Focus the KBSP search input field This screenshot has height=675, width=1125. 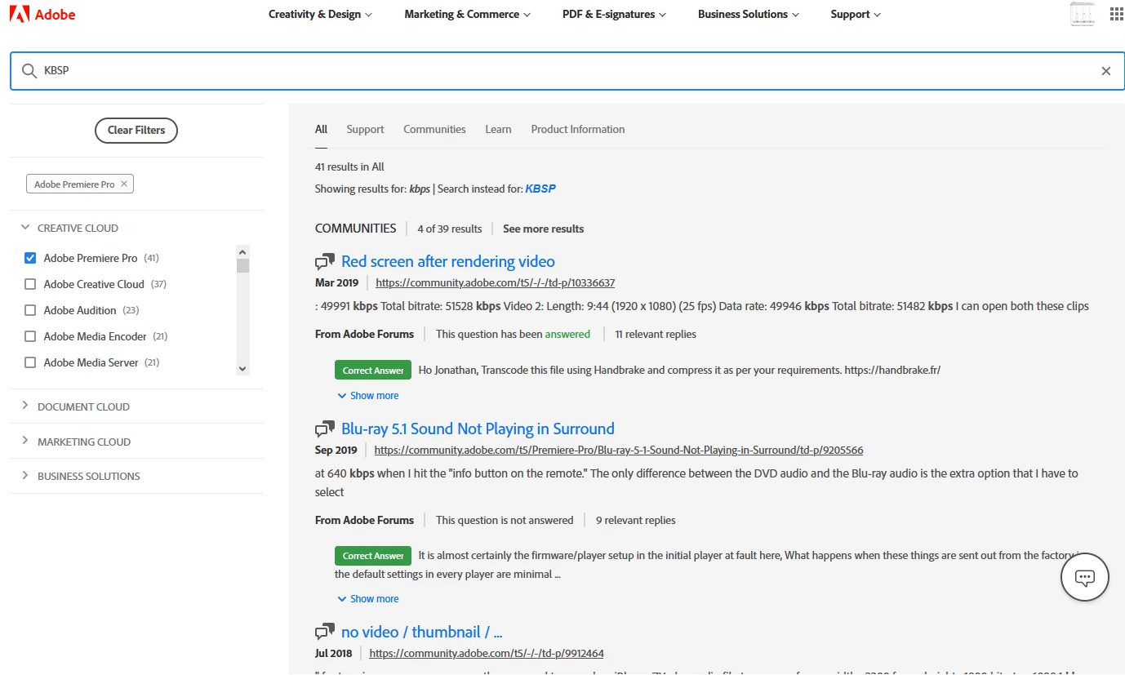pyautogui.click(x=568, y=71)
